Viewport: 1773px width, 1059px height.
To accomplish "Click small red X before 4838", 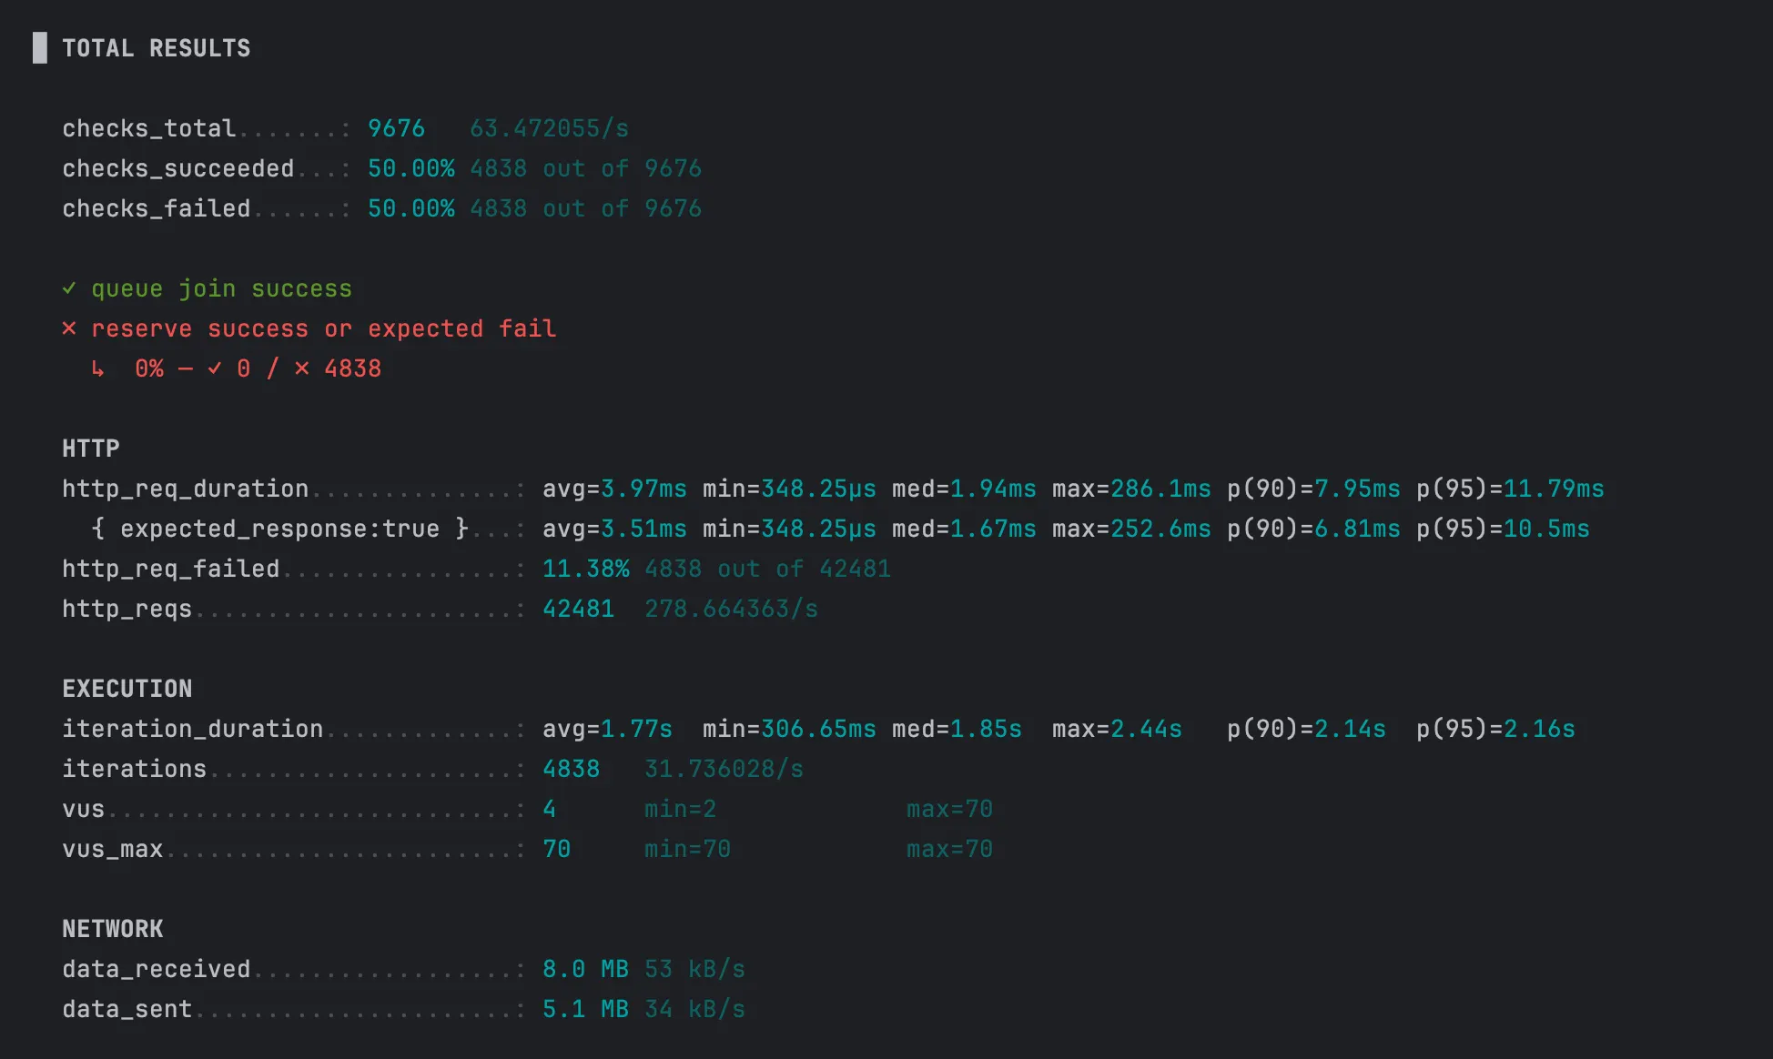I will click(301, 368).
